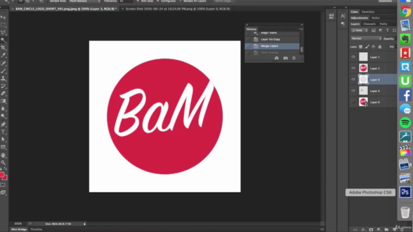This screenshot has height=232, width=413.
Task: Switch to the Paths tab
Action: (x=383, y=24)
